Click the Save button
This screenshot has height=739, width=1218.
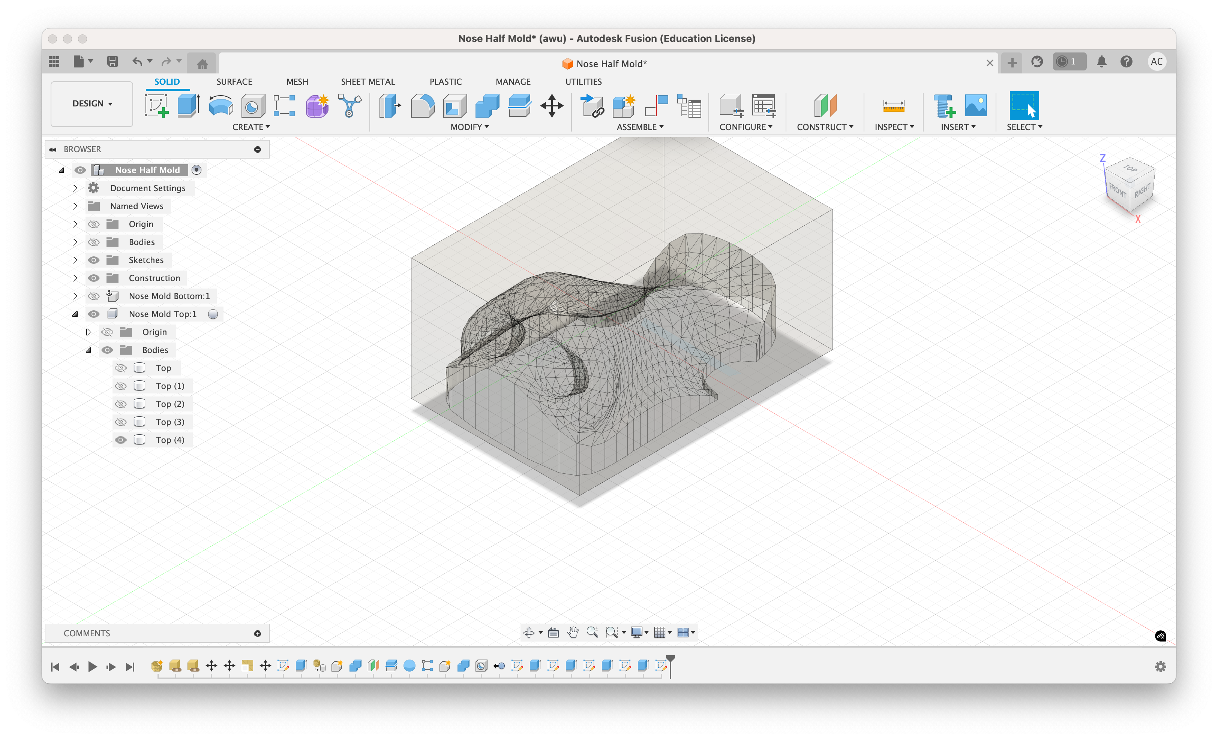click(112, 62)
